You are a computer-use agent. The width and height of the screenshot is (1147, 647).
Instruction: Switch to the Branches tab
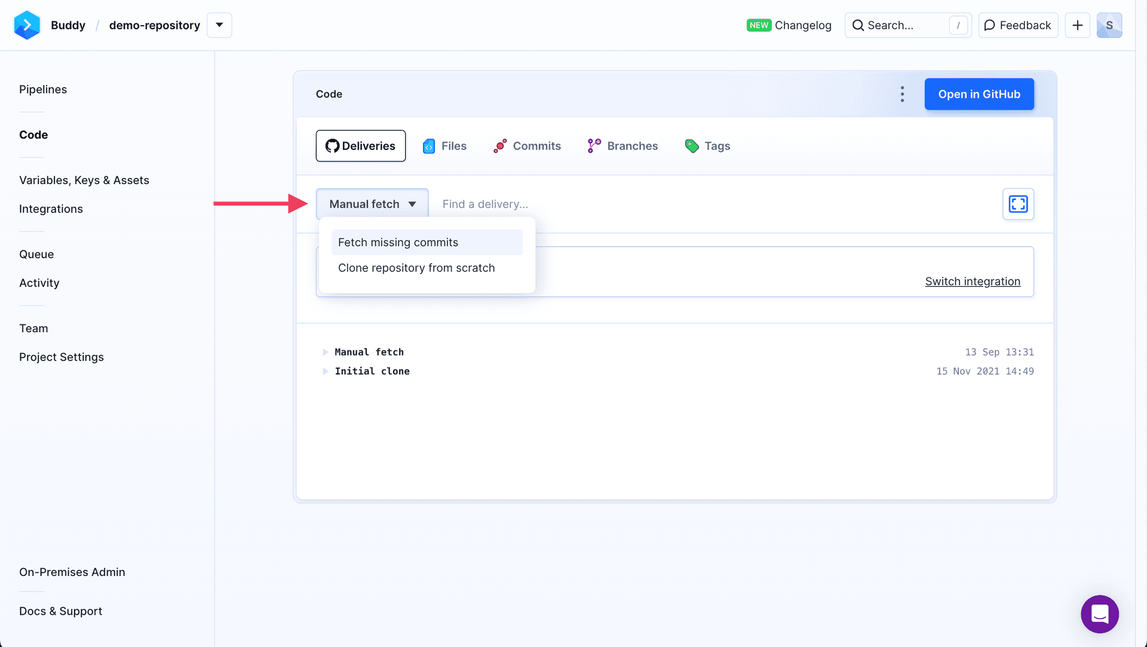click(x=622, y=146)
